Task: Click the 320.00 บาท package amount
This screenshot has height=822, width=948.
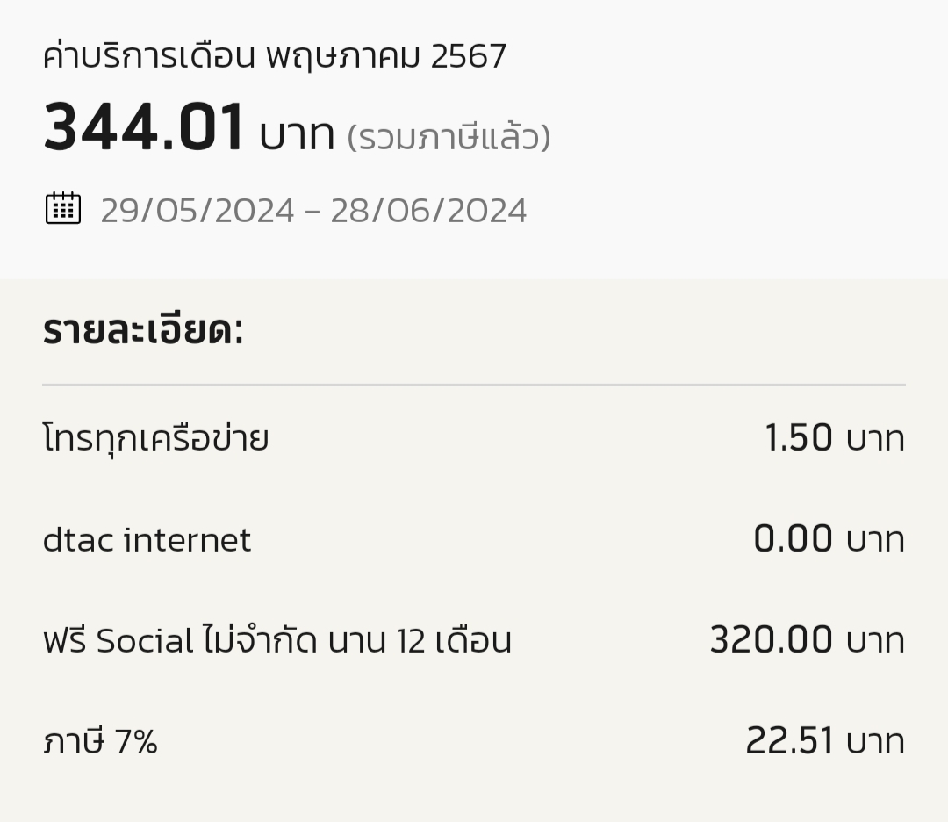Action: (x=808, y=639)
